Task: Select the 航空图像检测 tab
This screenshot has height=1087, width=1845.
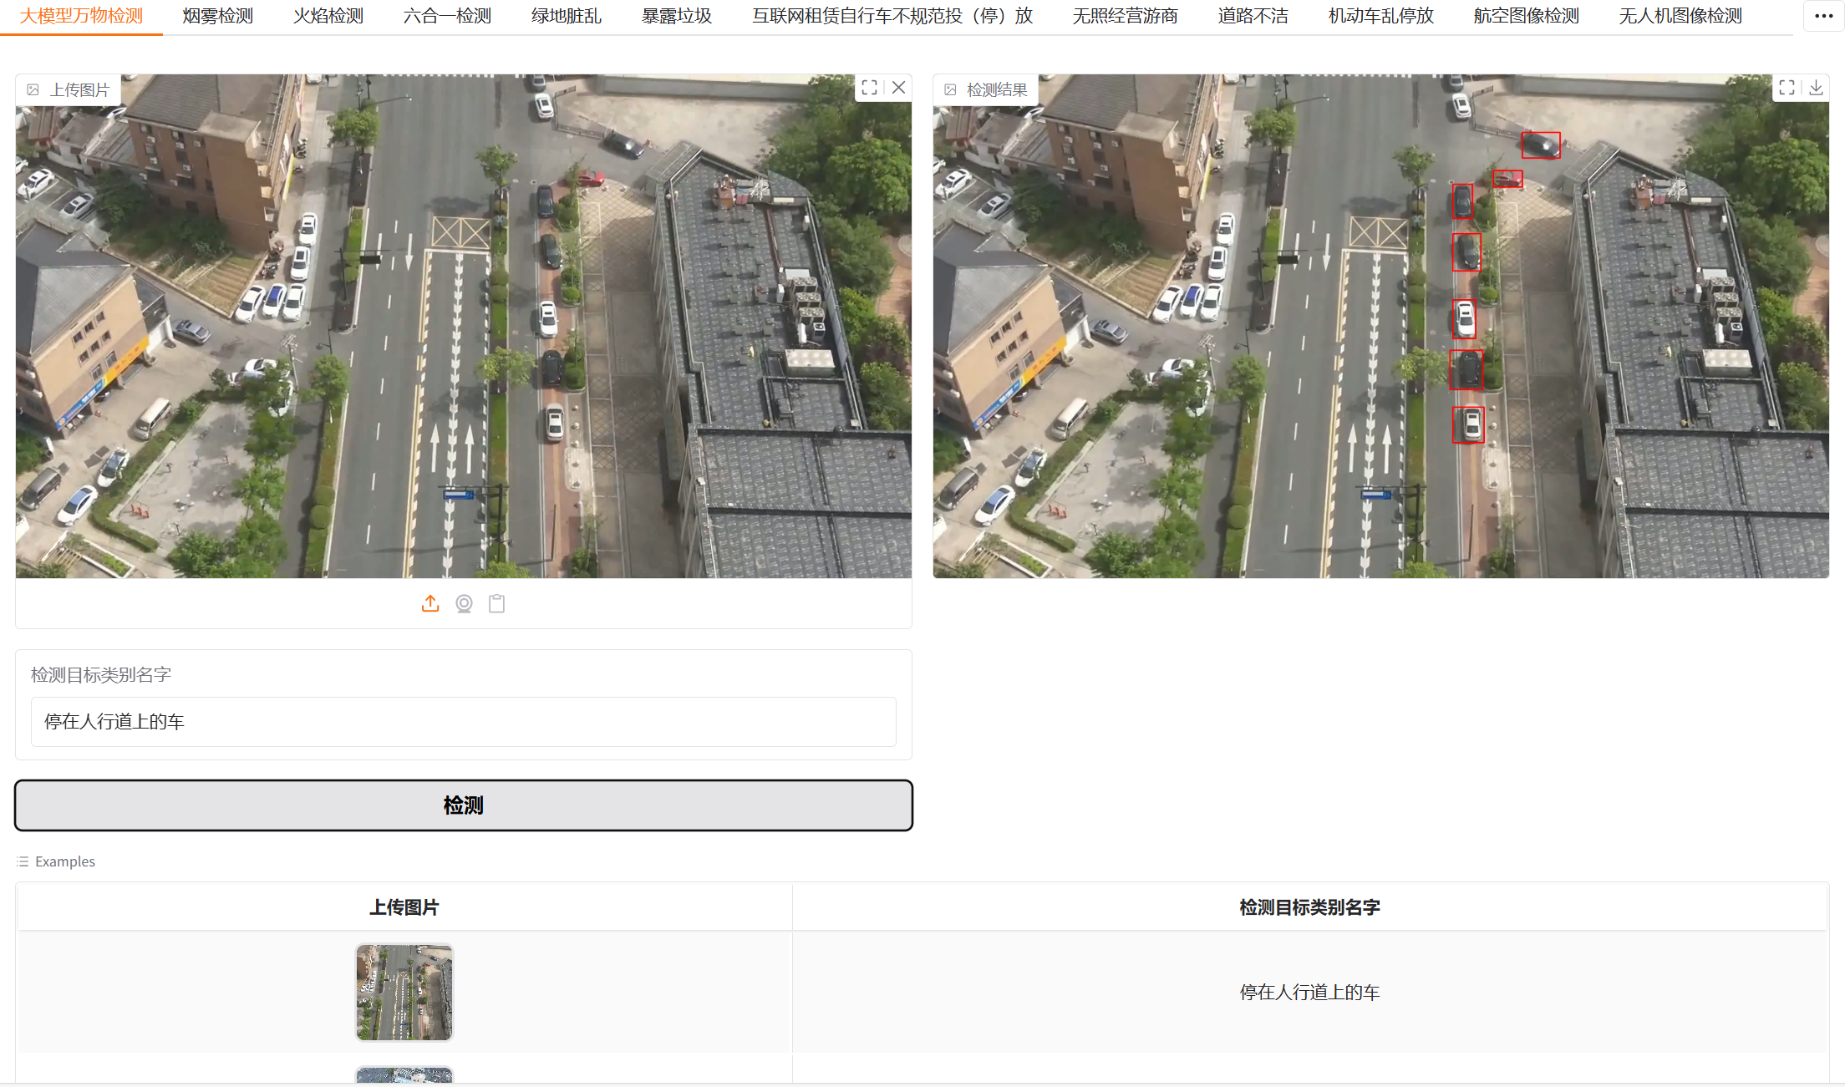Action: pyautogui.click(x=1526, y=16)
